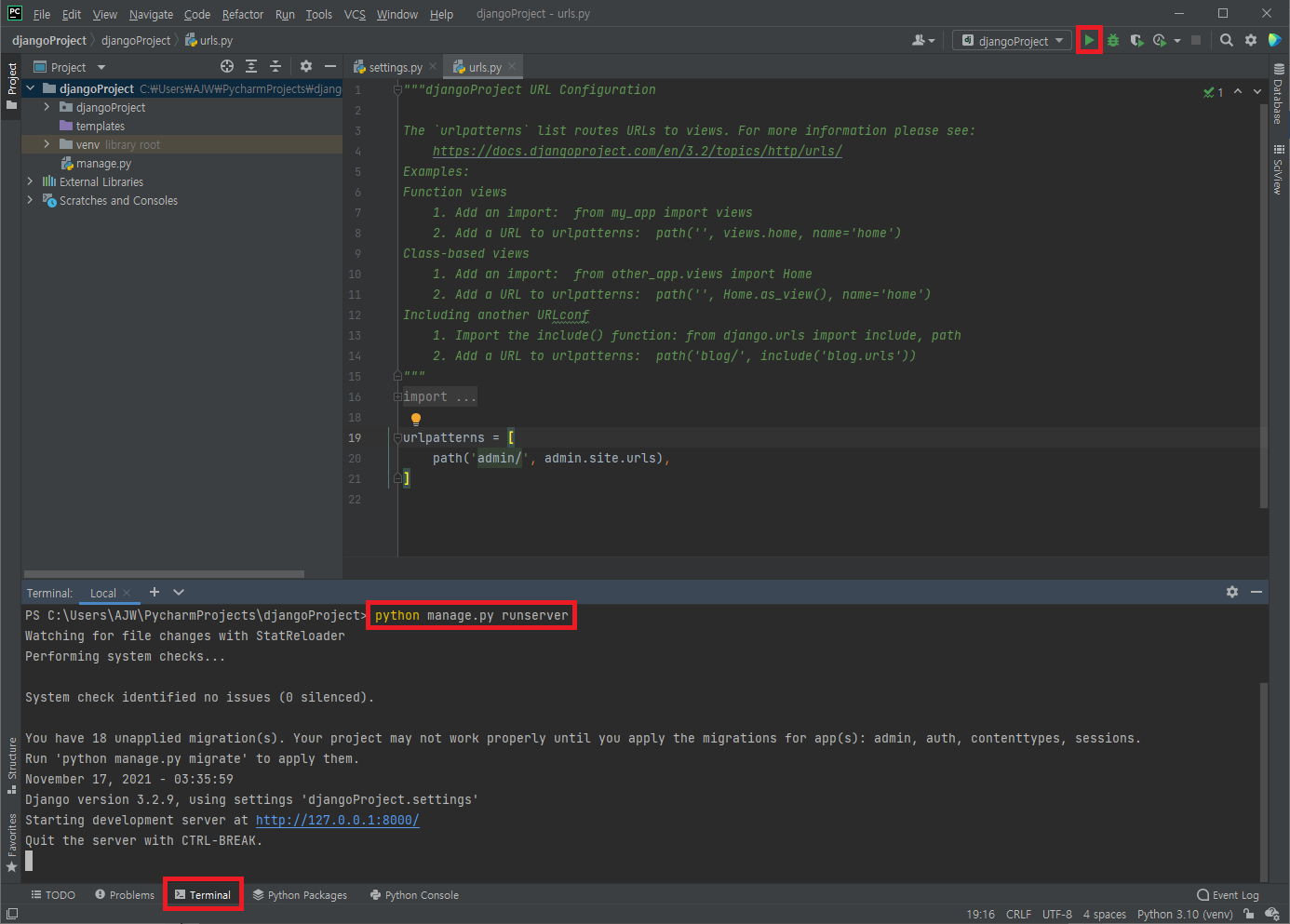Open the http://127.0.0.1:8000/ server link
This screenshot has width=1290, height=924.
337,820
